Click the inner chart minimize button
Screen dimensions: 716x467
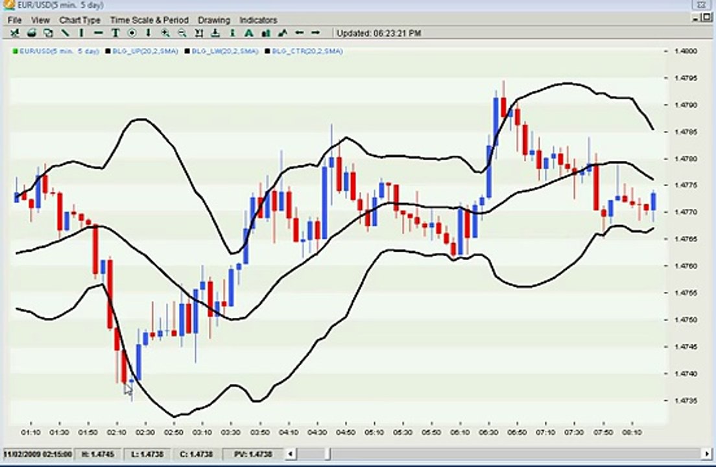tap(697, 18)
